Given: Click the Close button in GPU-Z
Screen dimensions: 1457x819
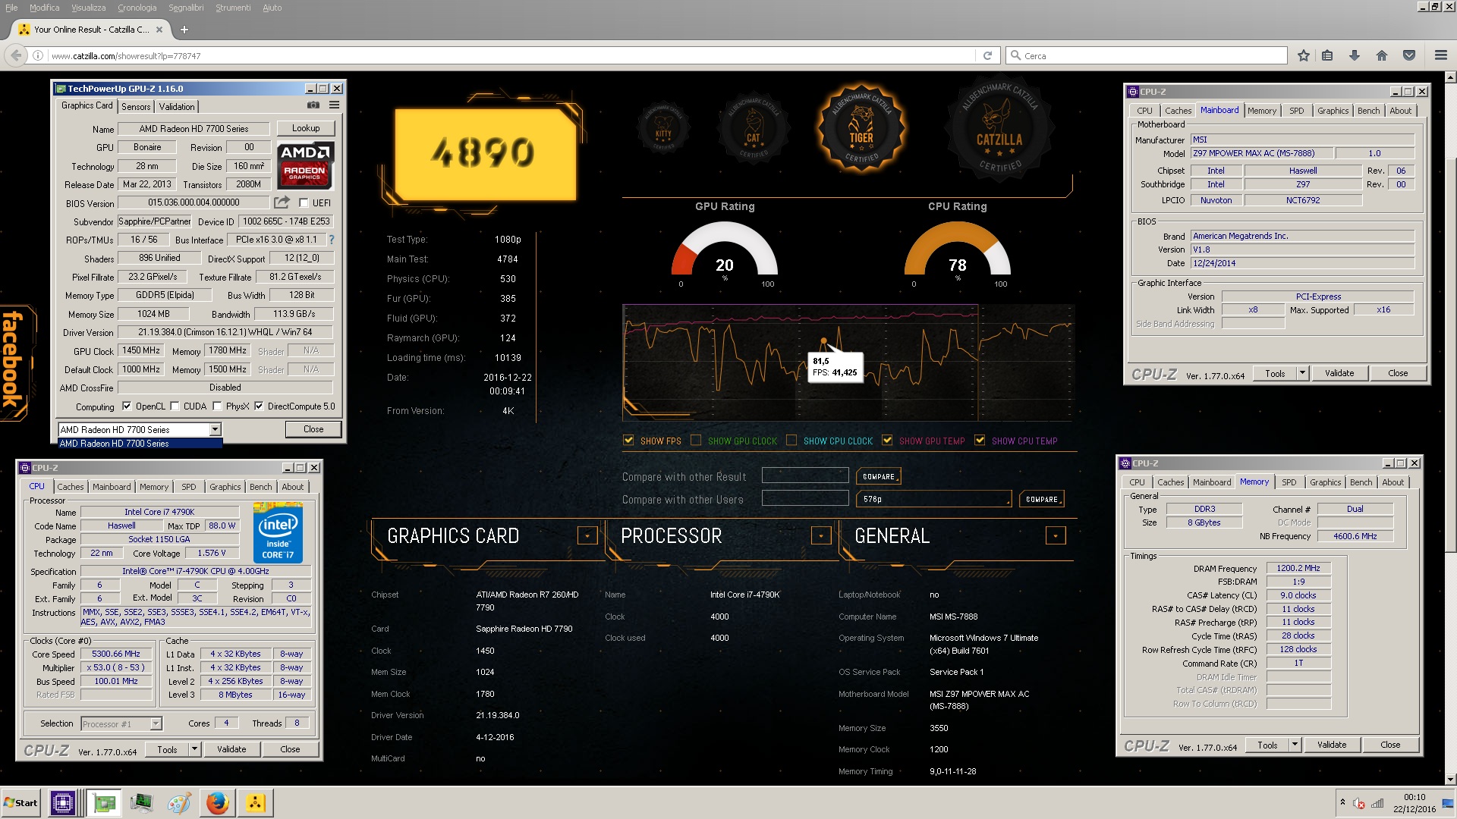Looking at the screenshot, I should (313, 429).
